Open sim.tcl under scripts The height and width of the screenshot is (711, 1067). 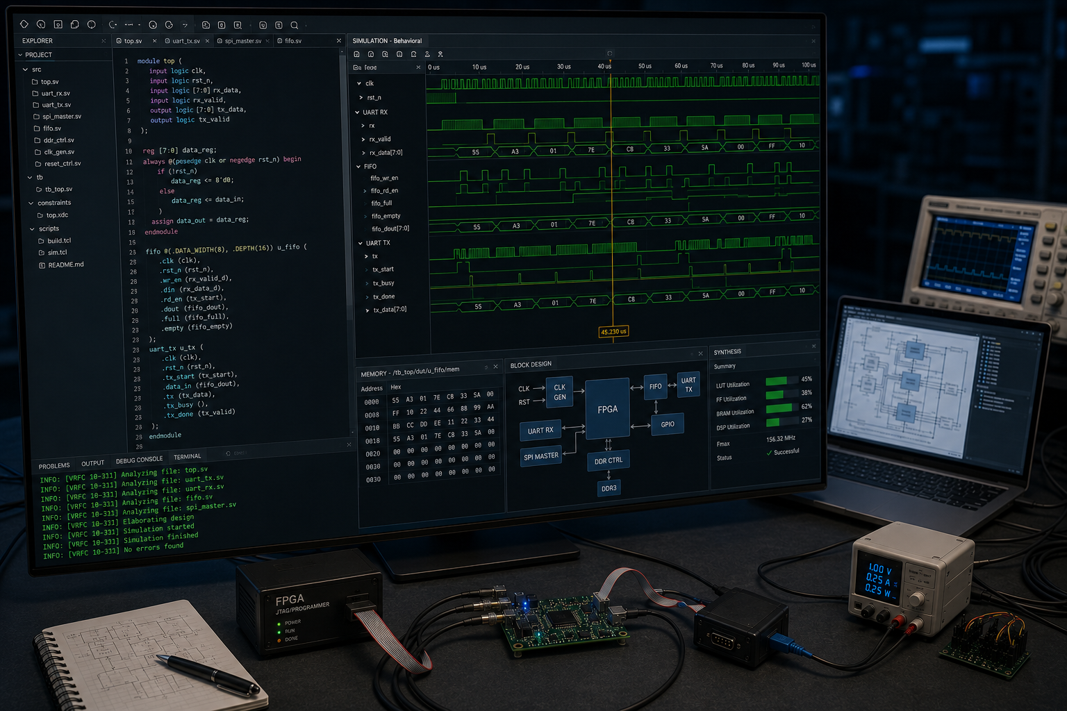click(x=53, y=253)
